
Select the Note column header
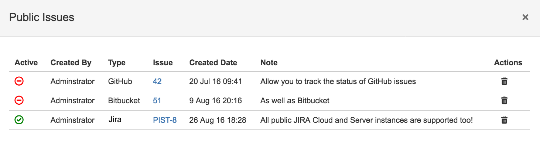[x=269, y=63]
